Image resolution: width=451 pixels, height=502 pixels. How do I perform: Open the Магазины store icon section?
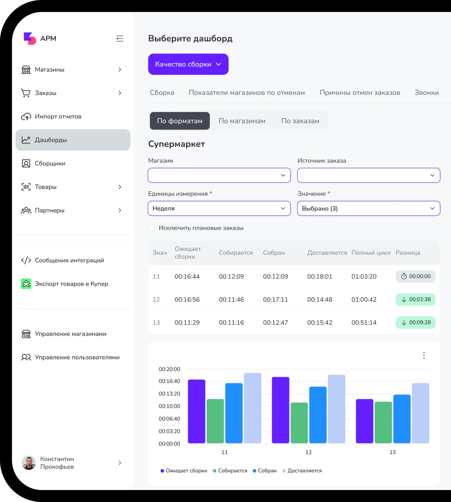coord(26,69)
